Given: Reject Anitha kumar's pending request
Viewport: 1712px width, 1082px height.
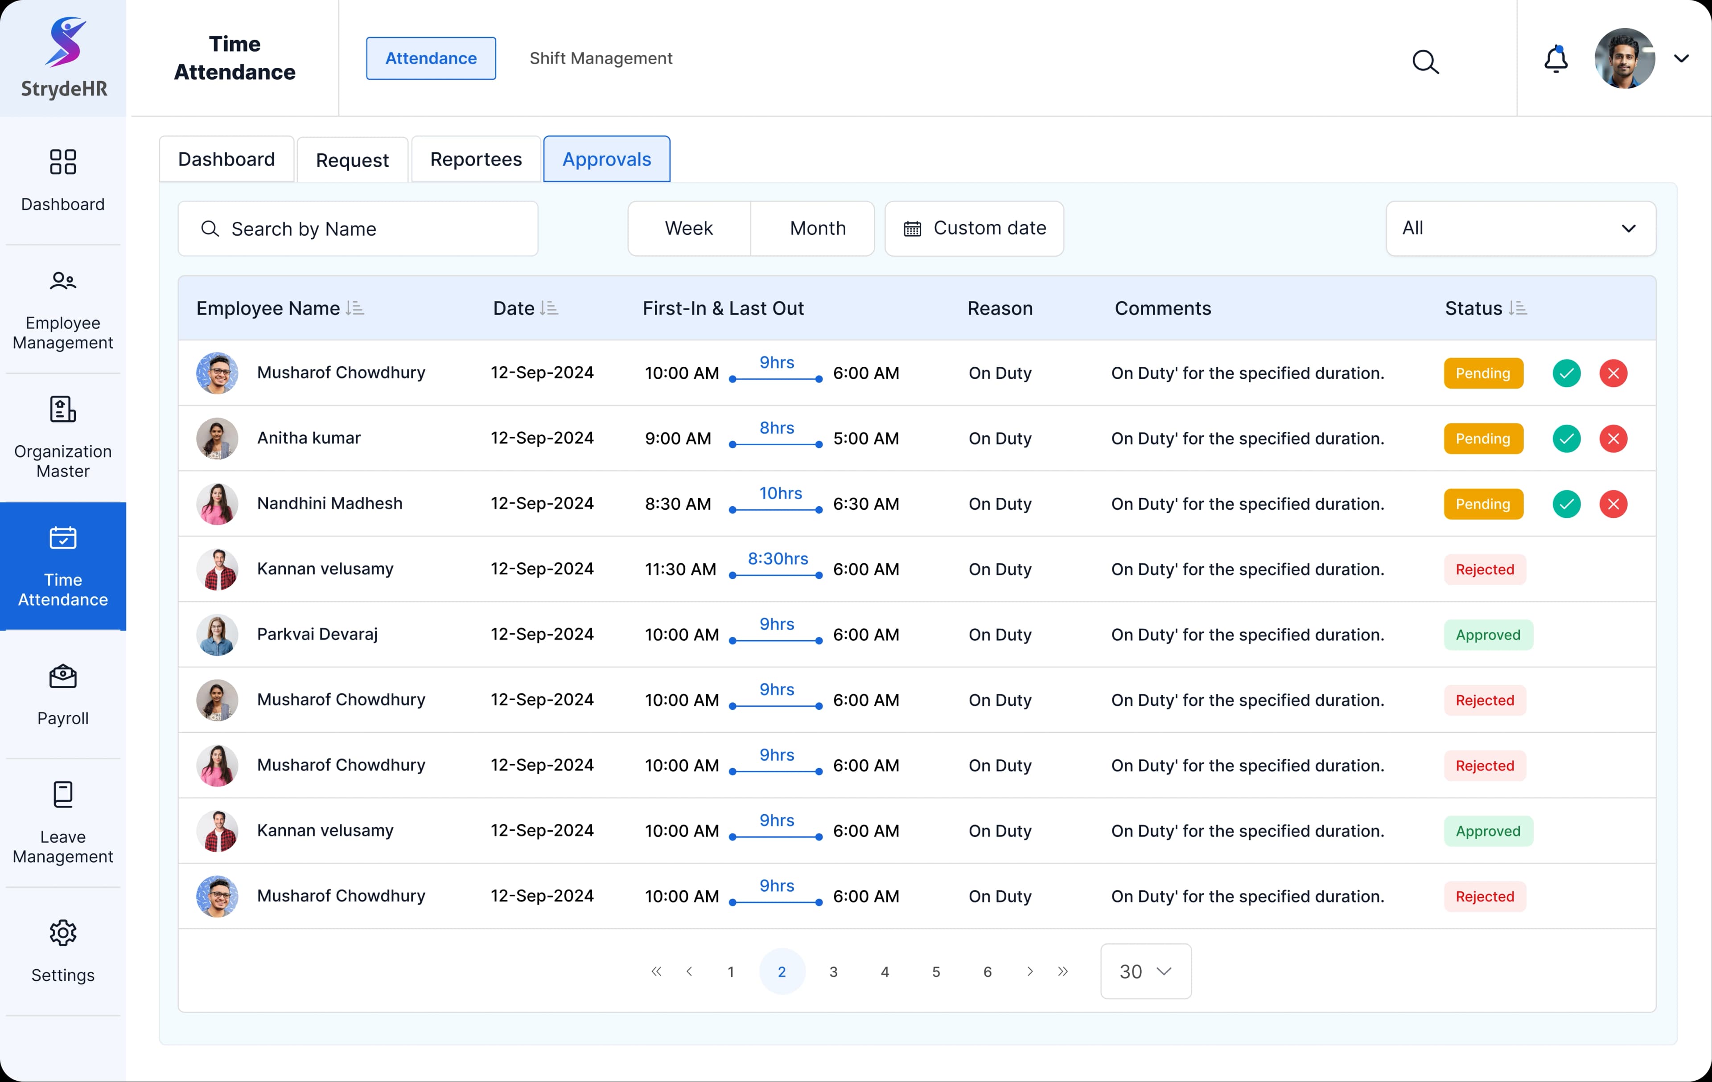Looking at the screenshot, I should tap(1613, 439).
